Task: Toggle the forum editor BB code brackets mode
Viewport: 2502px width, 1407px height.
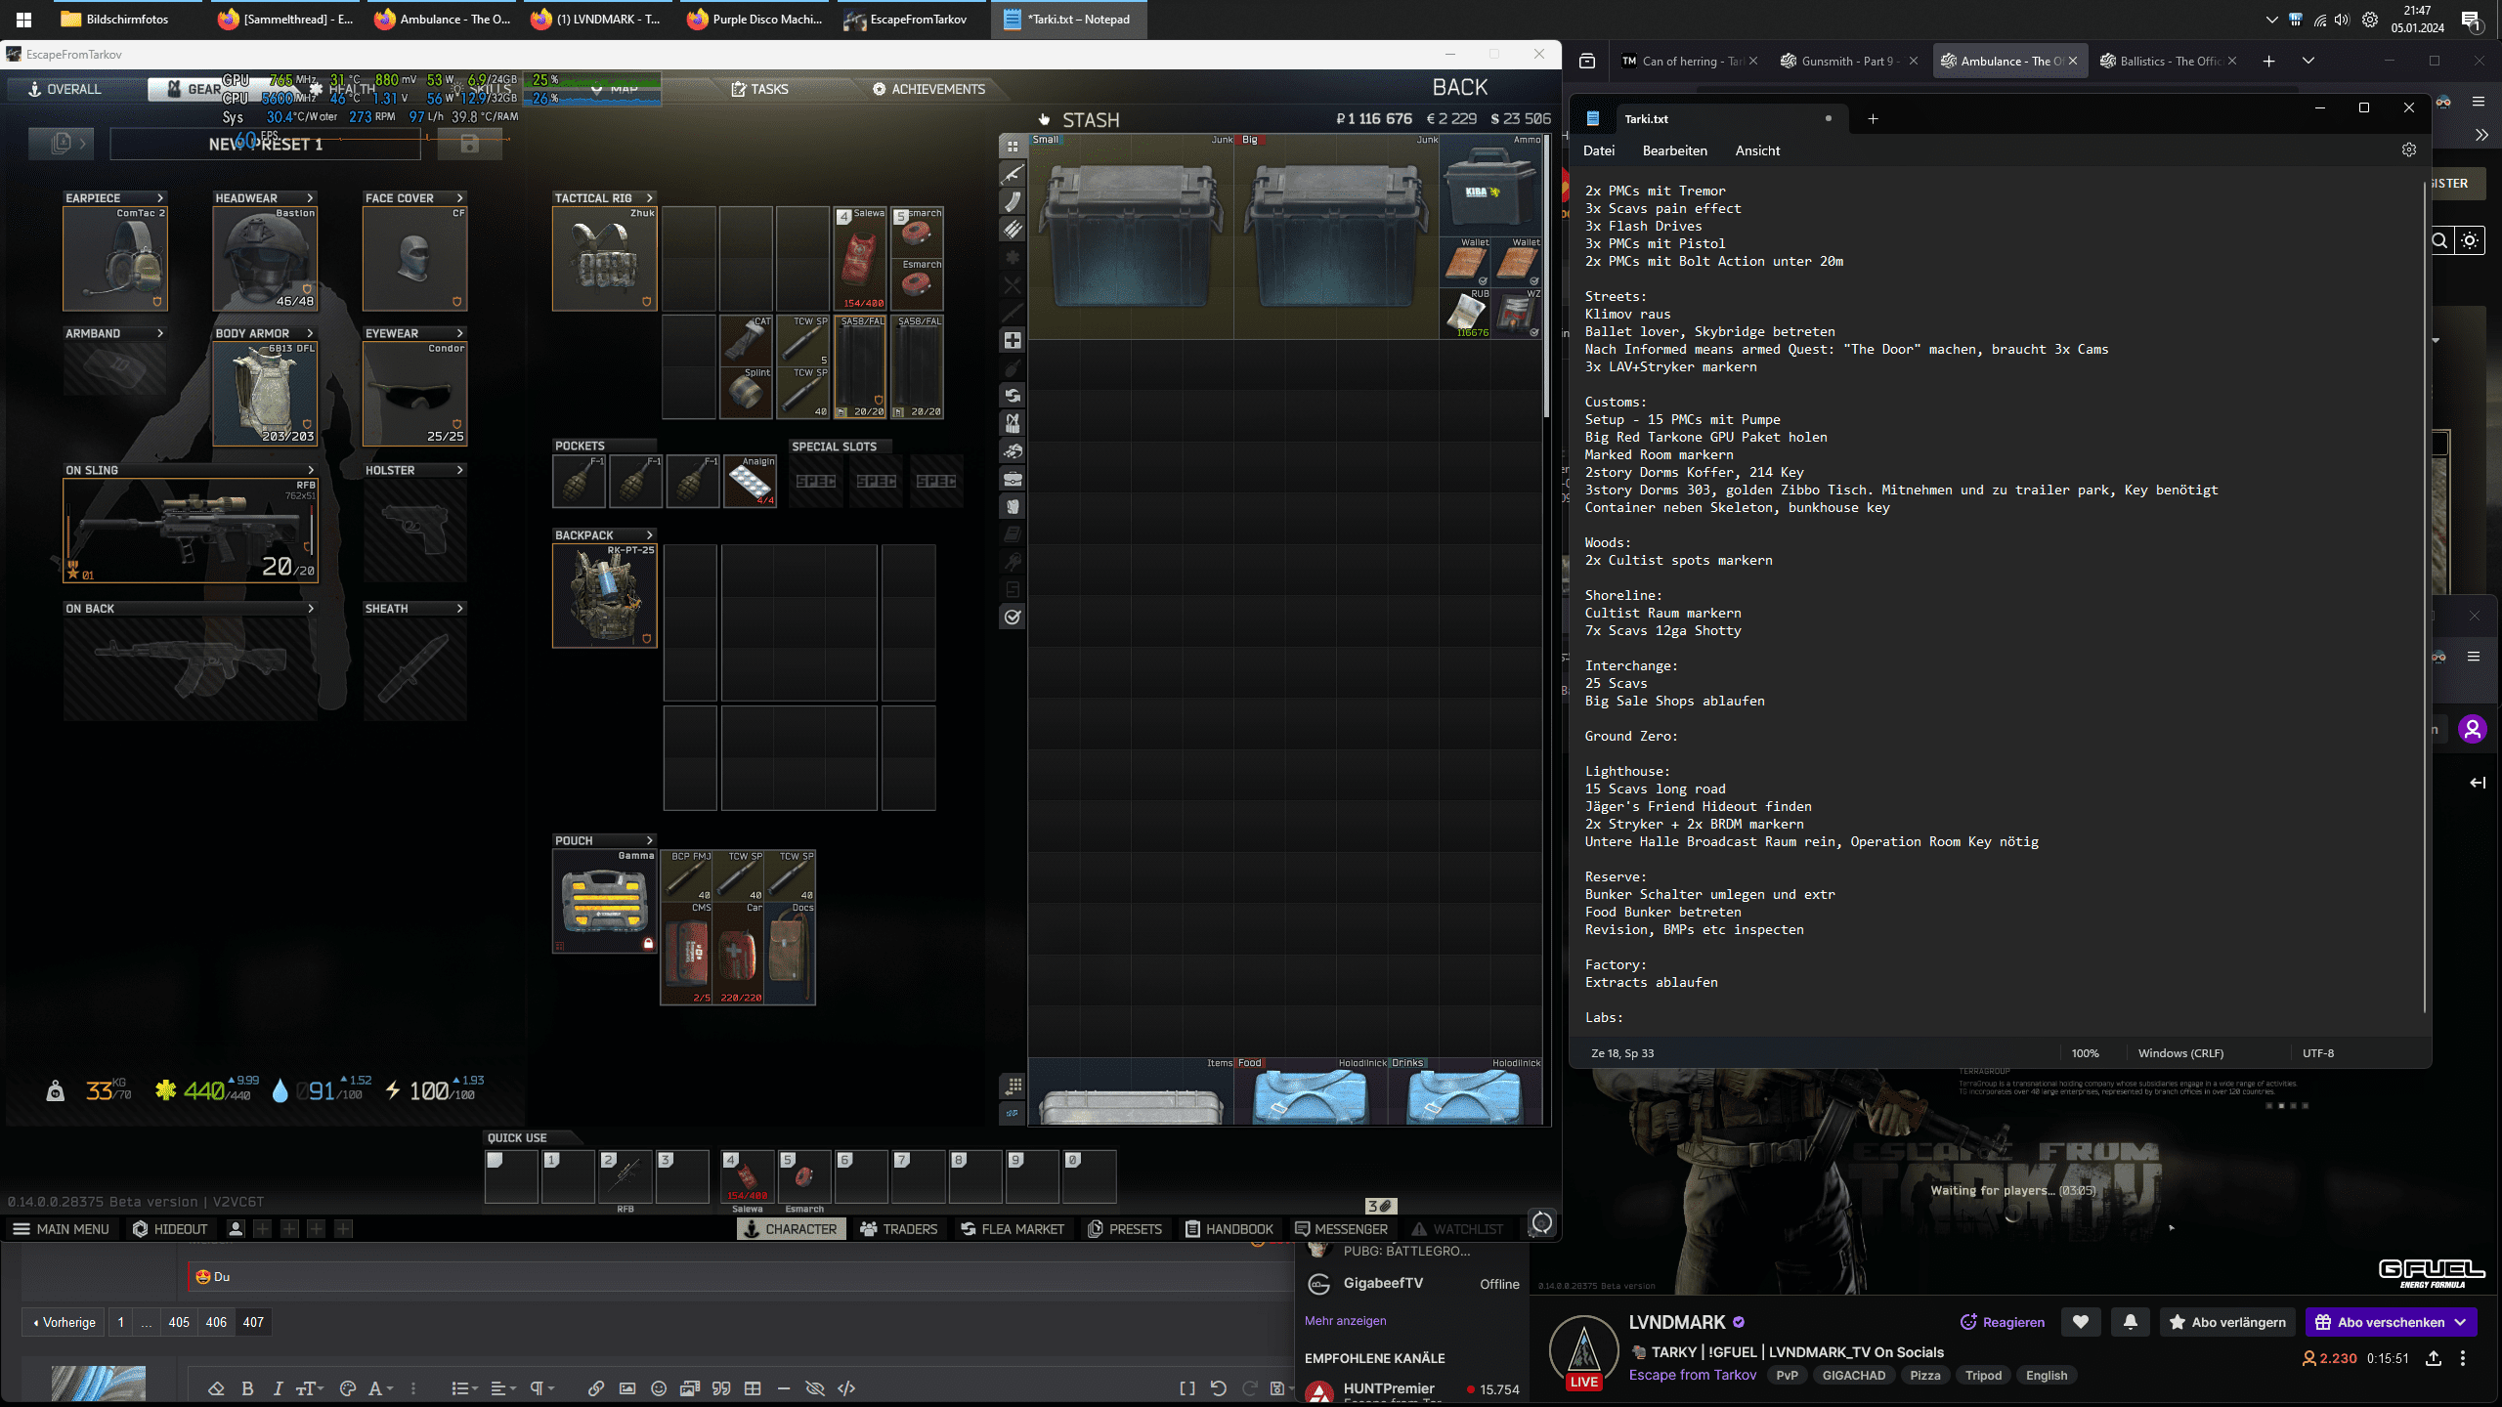Action: 1187,1387
